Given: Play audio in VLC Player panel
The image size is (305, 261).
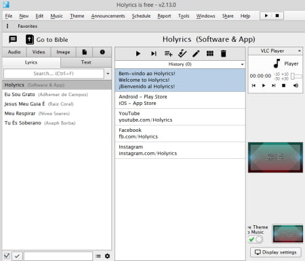Looking at the screenshot, I should coord(264,85).
